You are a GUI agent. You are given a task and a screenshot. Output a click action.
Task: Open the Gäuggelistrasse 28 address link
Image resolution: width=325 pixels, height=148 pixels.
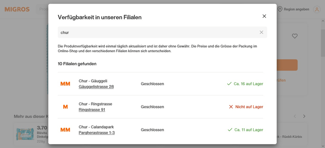96,87
